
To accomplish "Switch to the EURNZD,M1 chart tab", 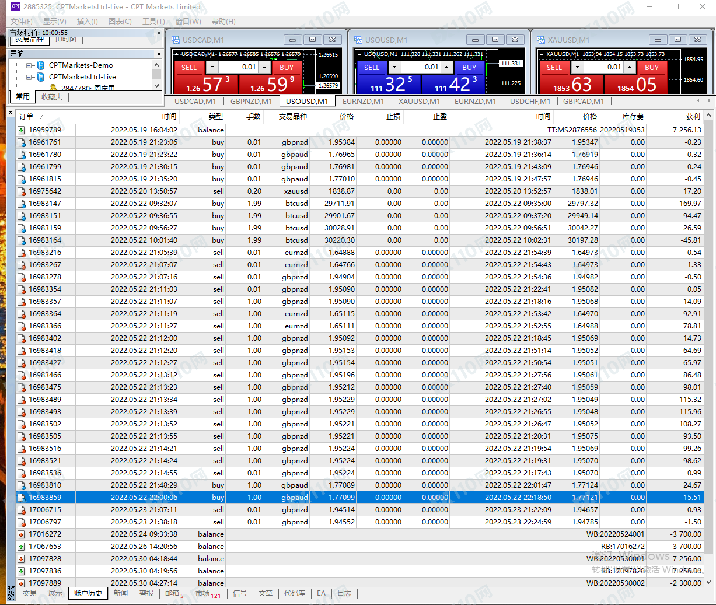I will pos(363,101).
